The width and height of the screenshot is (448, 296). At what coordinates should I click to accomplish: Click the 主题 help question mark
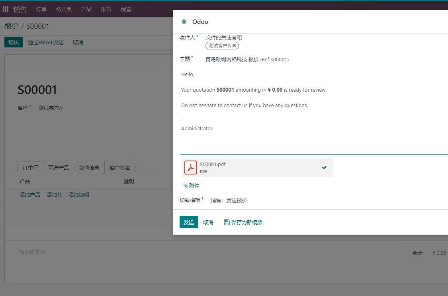[x=192, y=57]
